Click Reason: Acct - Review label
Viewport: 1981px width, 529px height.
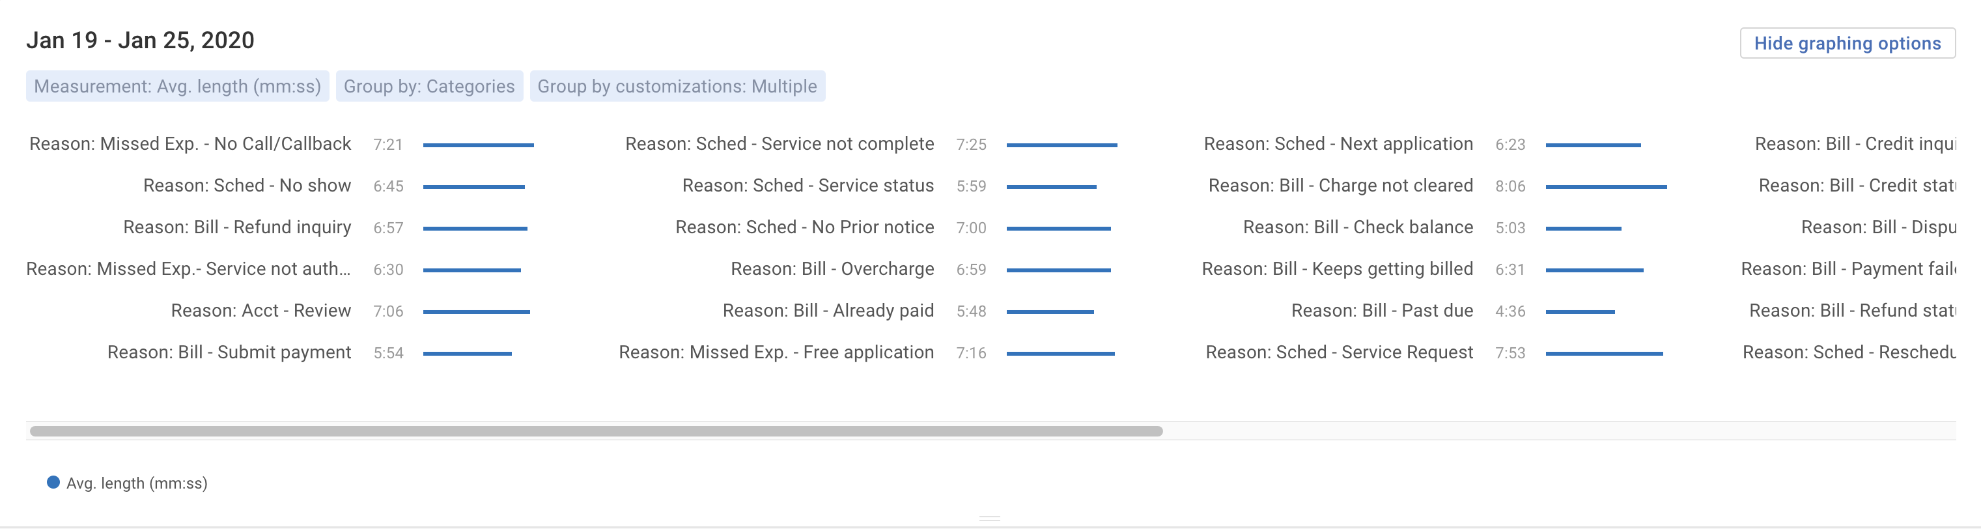coord(260,311)
